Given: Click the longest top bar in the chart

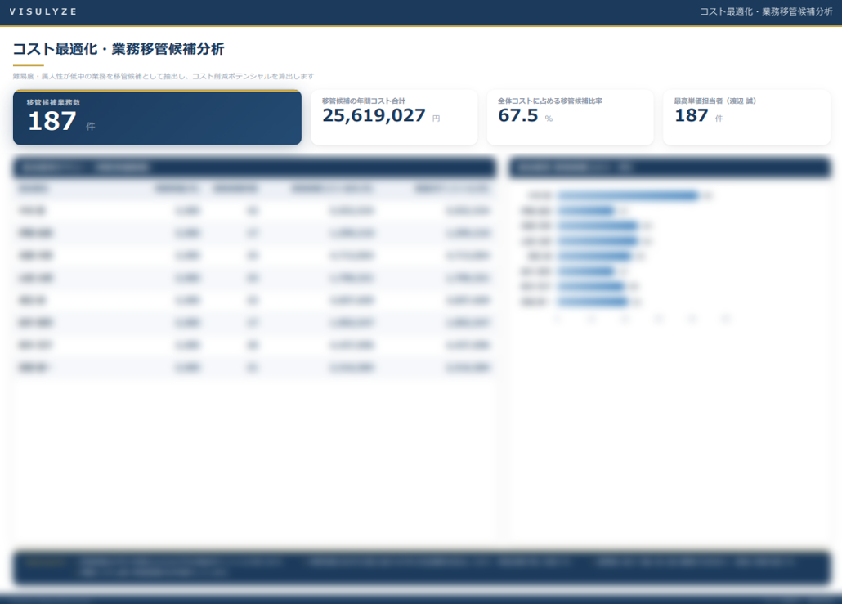Looking at the screenshot, I should point(627,195).
